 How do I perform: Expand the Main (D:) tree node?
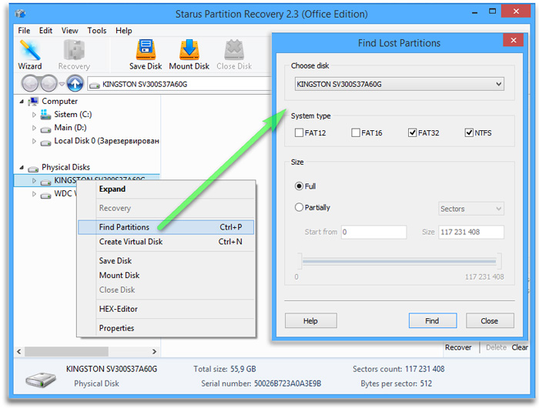[35, 128]
